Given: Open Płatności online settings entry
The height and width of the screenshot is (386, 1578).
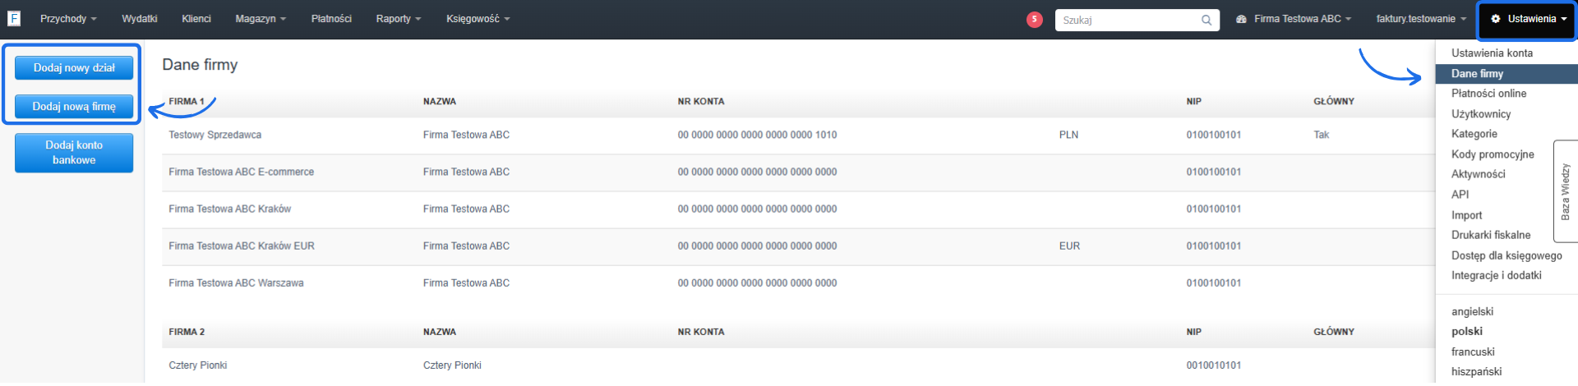Looking at the screenshot, I should coord(1488,94).
